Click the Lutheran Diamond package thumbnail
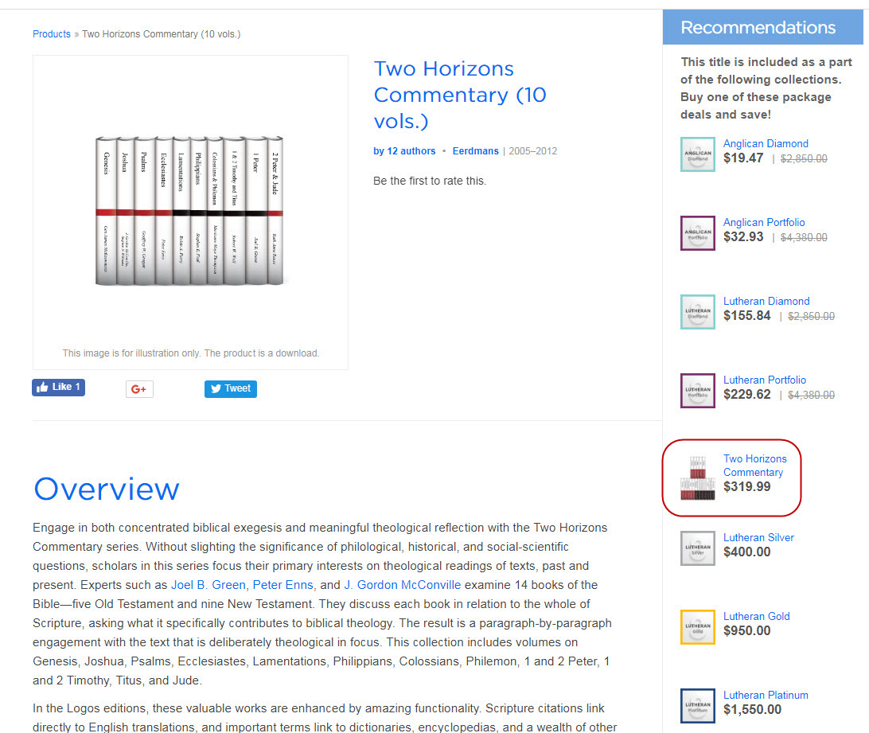 (x=698, y=312)
